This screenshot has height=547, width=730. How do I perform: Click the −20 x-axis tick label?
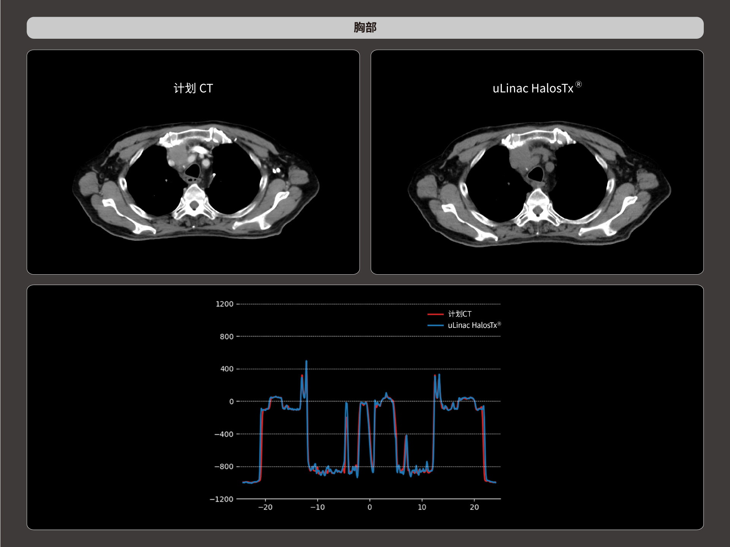click(265, 507)
